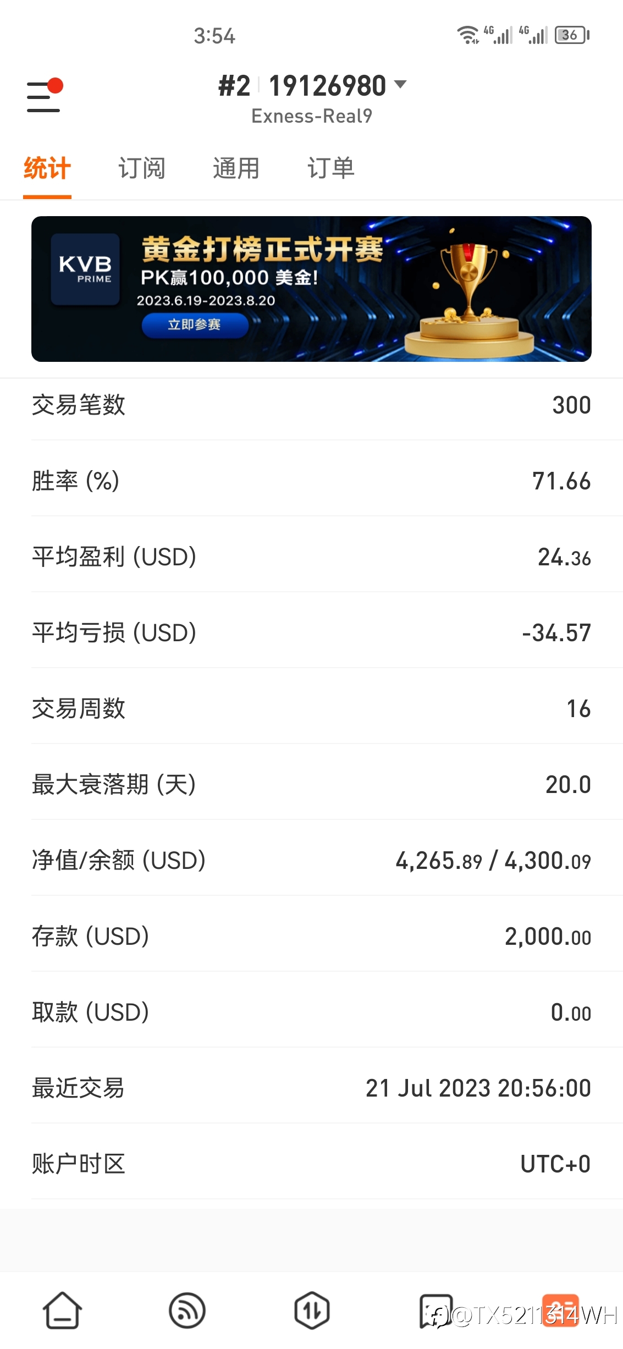Tap the 立即参赛 button in the banner
This screenshot has width=623, height=1349.
195,325
